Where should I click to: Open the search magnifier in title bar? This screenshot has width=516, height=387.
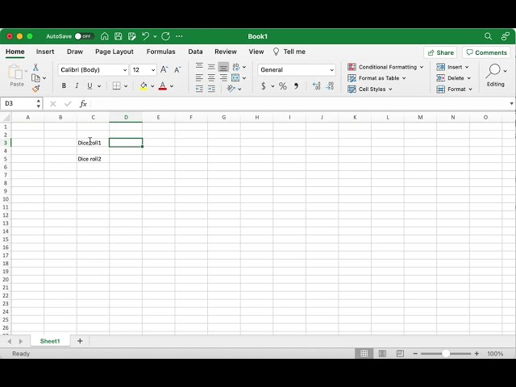[x=488, y=36]
